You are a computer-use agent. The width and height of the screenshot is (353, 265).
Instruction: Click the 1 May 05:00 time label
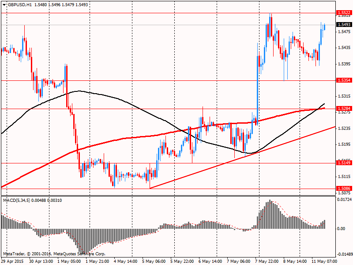pyautogui.click(x=69, y=261)
